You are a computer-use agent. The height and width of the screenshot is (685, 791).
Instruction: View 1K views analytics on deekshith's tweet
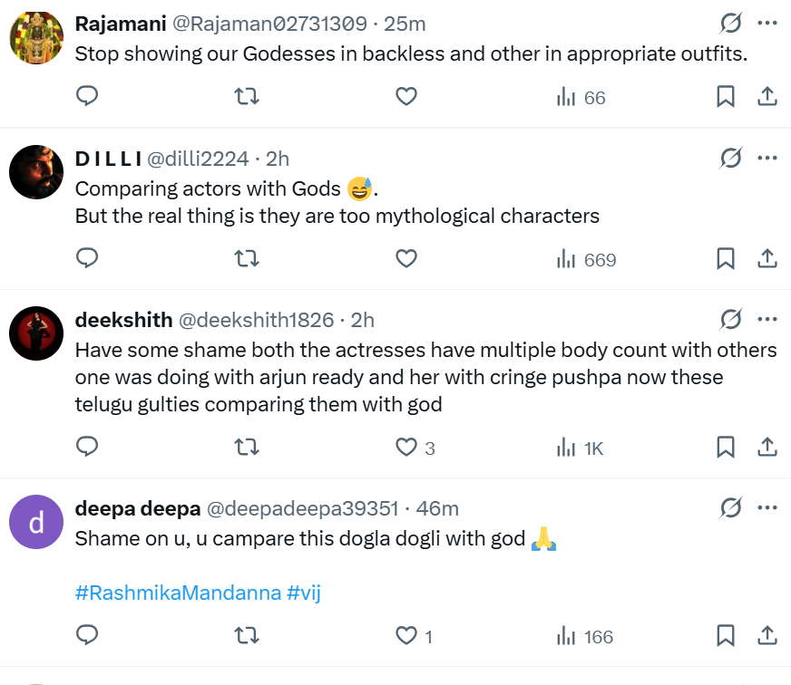[x=581, y=447]
